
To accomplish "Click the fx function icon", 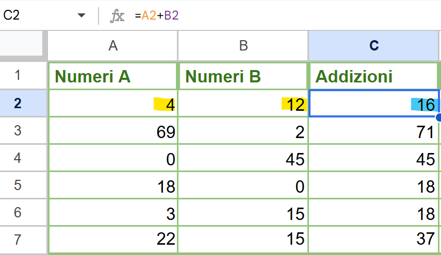I will coord(117,15).
